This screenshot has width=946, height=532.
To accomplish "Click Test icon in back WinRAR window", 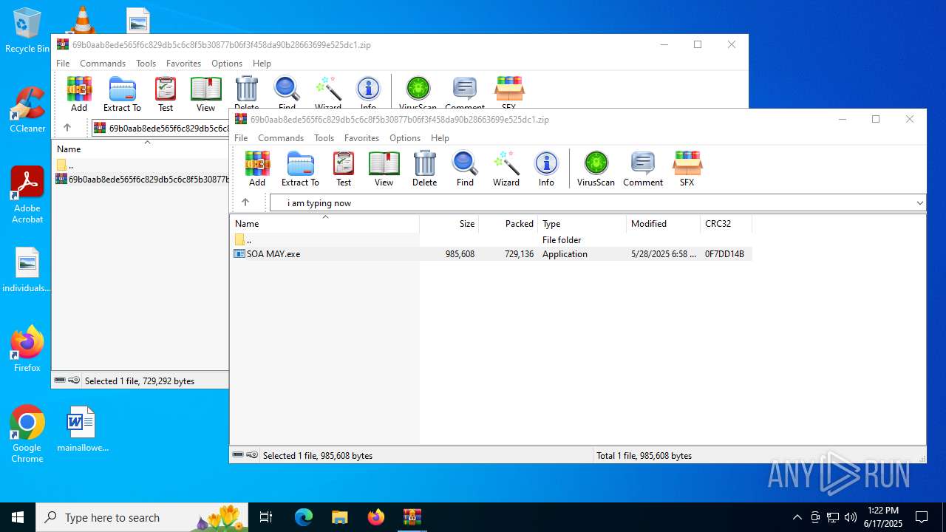I will 166,94.
